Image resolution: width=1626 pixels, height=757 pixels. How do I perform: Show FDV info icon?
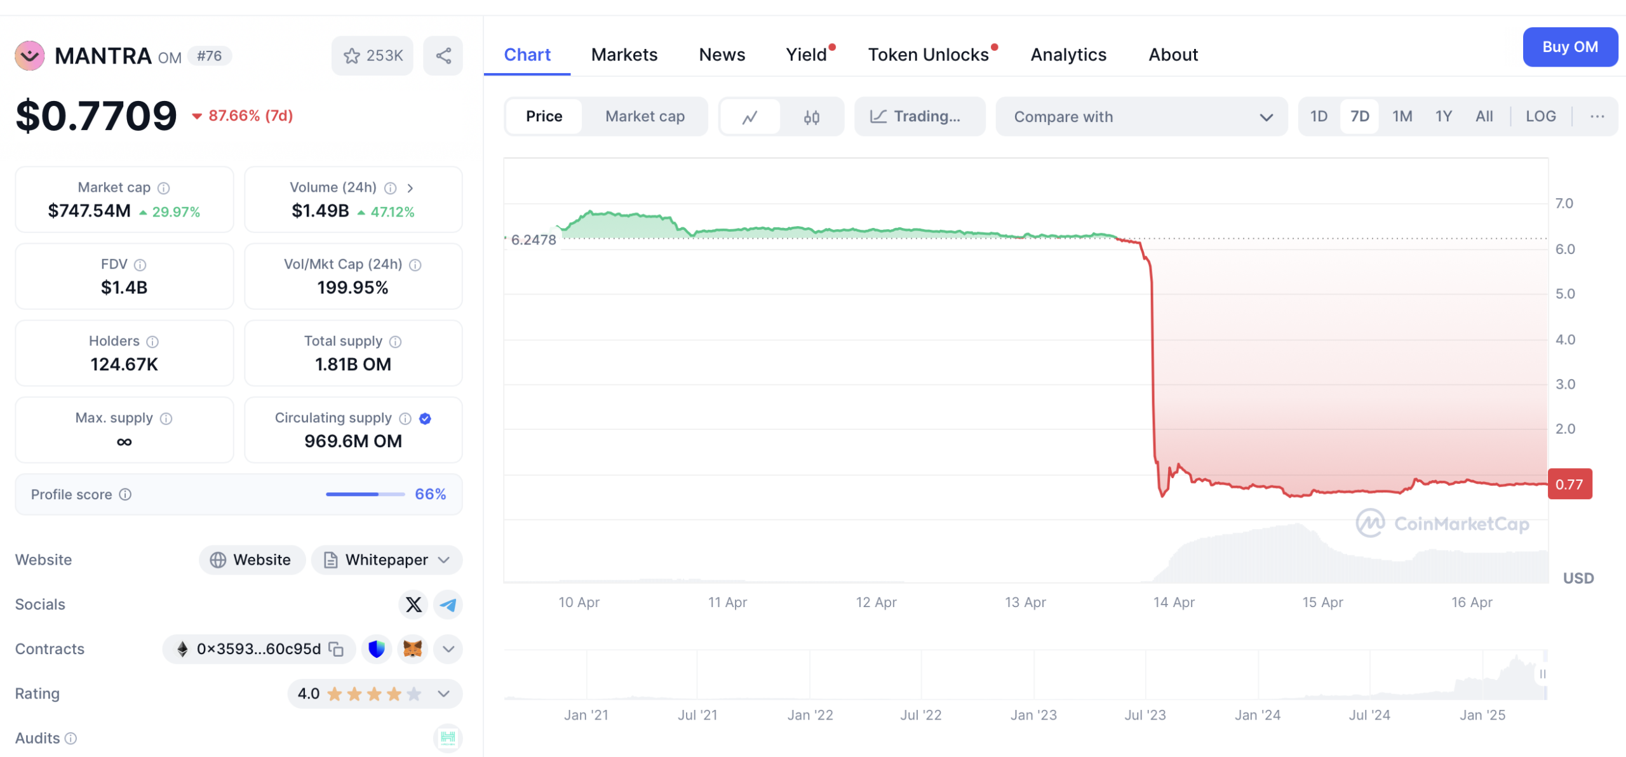point(140,265)
